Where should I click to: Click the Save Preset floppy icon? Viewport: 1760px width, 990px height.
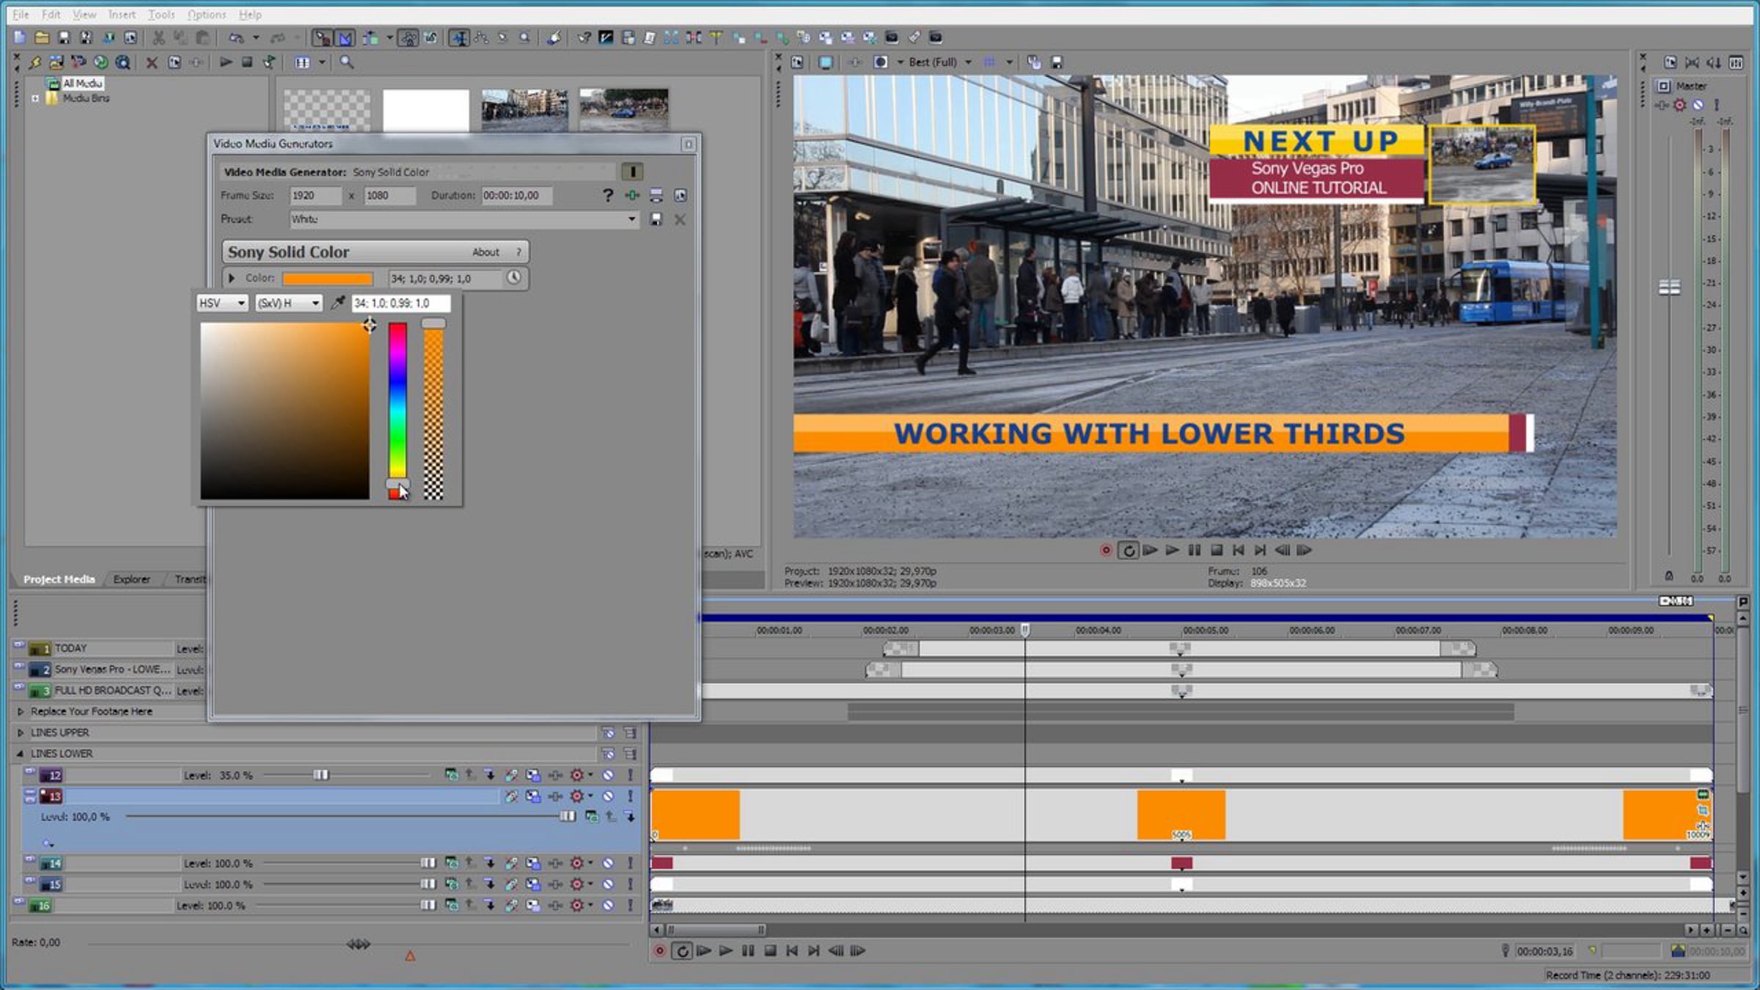pos(656,219)
